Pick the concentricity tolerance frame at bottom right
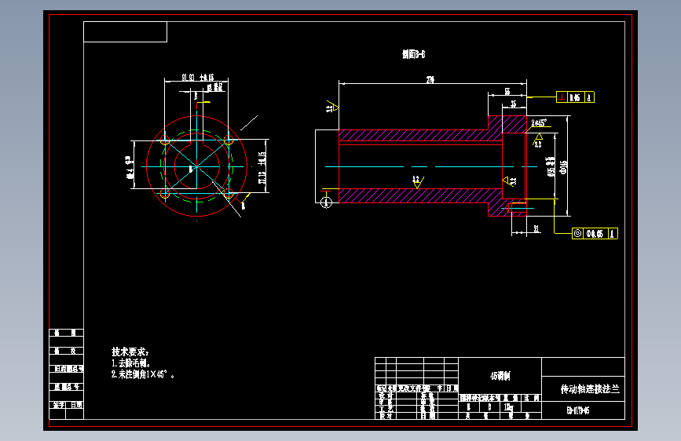The height and width of the screenshot is (441, 681). [595, 234]
